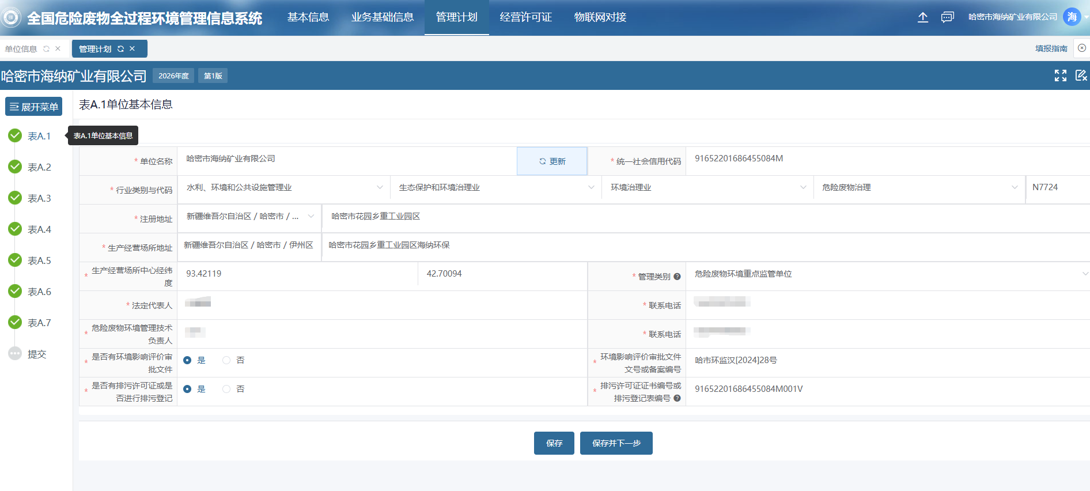Viewport: 1090px width, 491px height.
Task: Open the 物联网对接 menu
Action: point(600,17)
